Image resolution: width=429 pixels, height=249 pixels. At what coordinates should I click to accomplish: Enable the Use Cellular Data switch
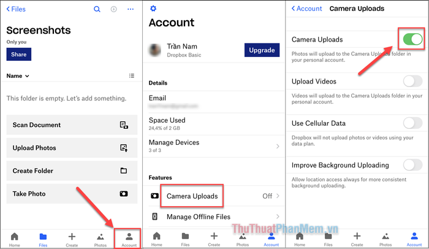[412, 123]
